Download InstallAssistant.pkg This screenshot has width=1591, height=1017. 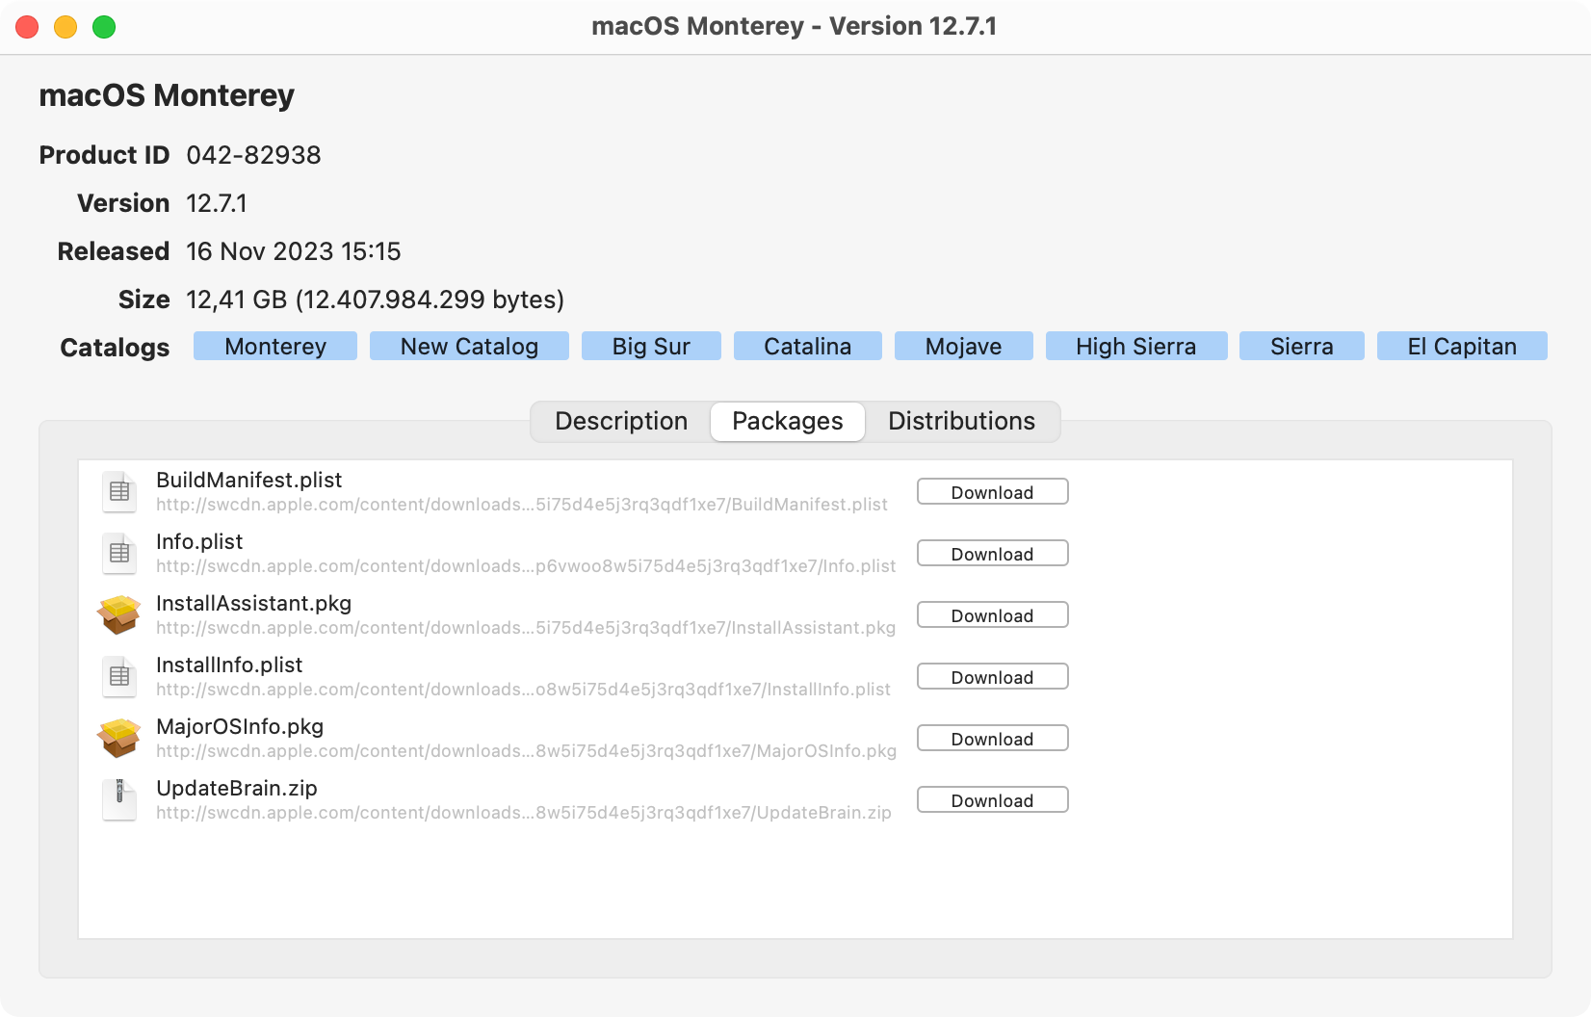[x=992, y=615]
